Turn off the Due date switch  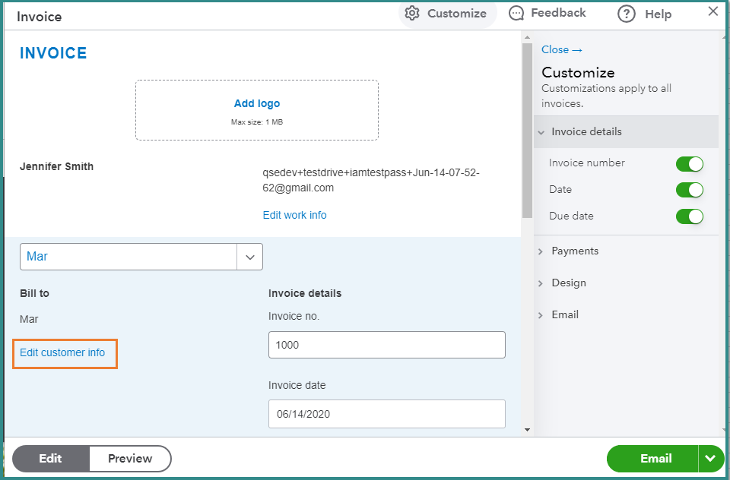[x=689, y=216]
